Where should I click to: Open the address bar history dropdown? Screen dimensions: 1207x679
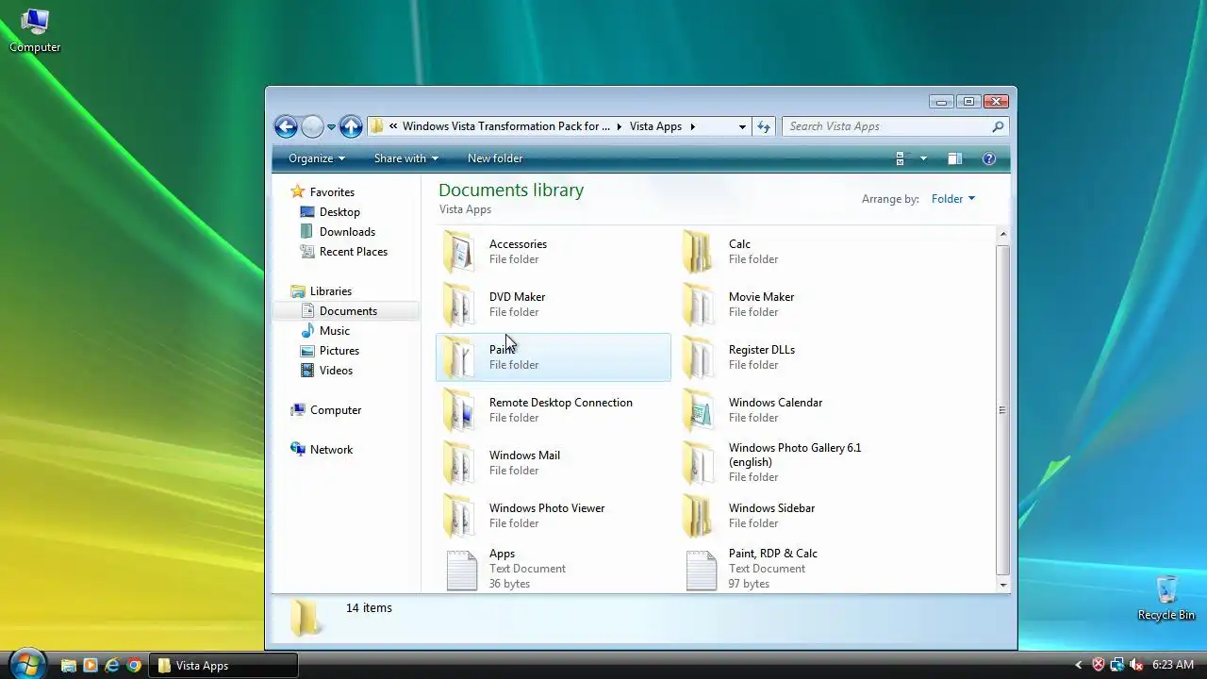point(742,126)
